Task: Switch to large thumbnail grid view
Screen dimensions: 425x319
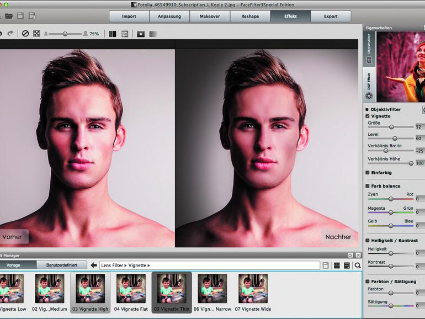Action: pyautogui.click(x=337, y=265)
